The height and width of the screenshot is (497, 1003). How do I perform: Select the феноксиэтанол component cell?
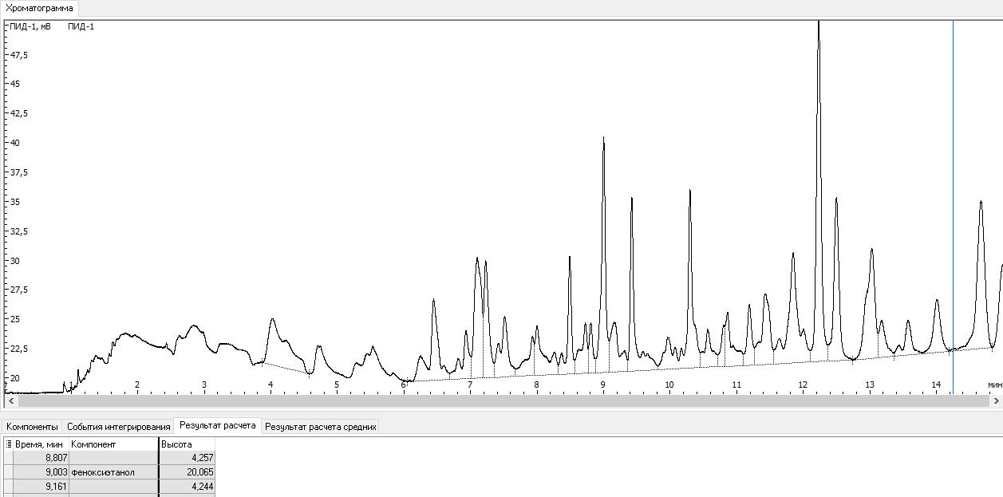pyautogui.click(x=113, y=472)
